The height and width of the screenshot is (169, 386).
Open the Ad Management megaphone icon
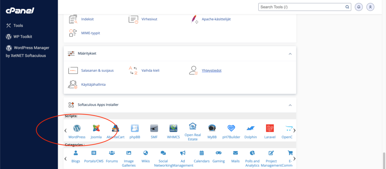pos(183,153)
